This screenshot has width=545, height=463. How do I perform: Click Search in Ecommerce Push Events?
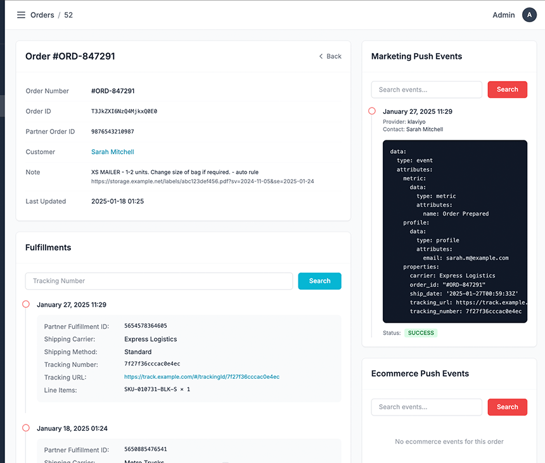pyautogui.click(x=507, y=407)
